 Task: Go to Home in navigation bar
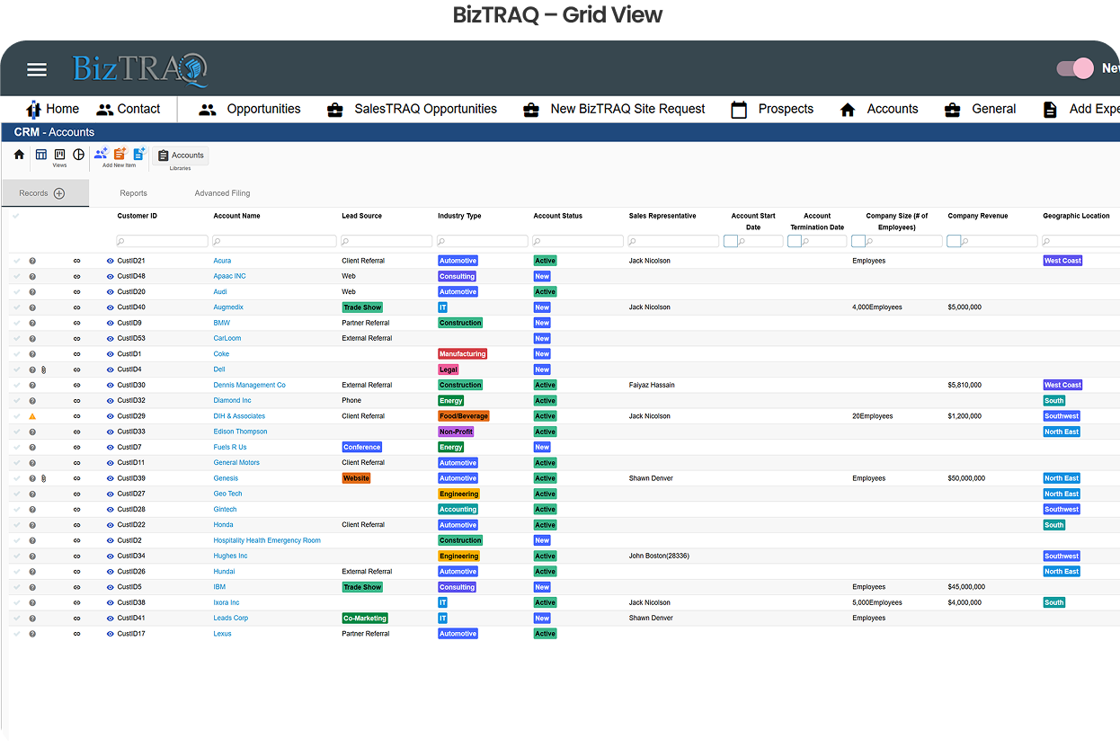(x=53, y=109)
